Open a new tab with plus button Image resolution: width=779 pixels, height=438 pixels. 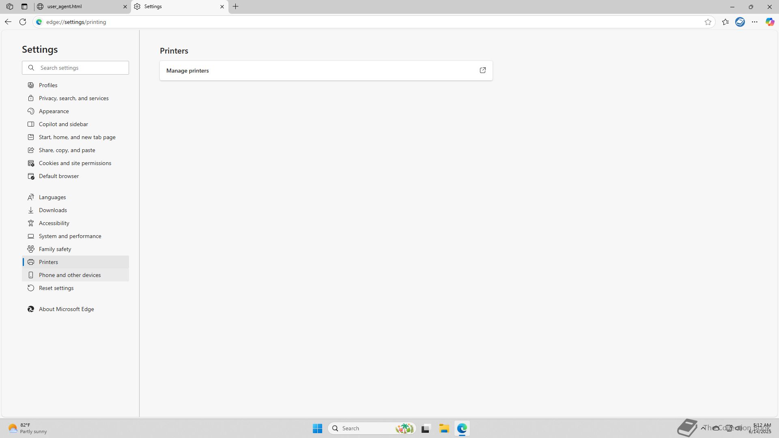[236, 6]
